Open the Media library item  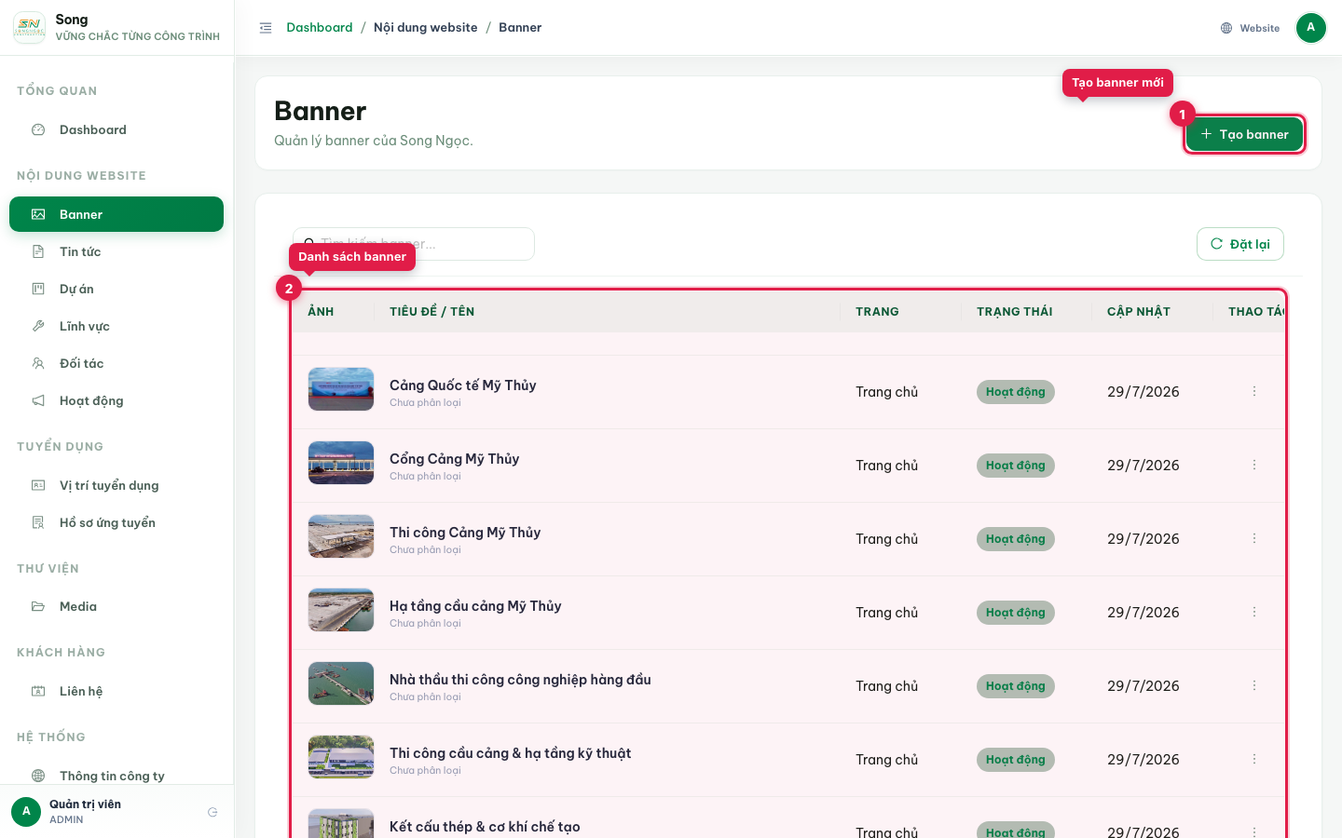[x=116, y=606]
